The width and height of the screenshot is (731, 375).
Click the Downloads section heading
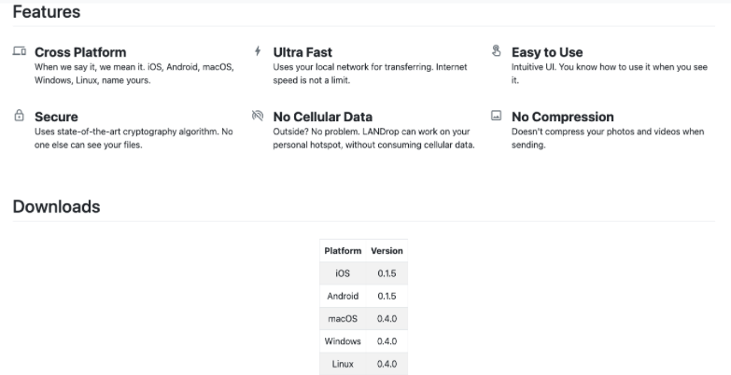tap(56, 206)
